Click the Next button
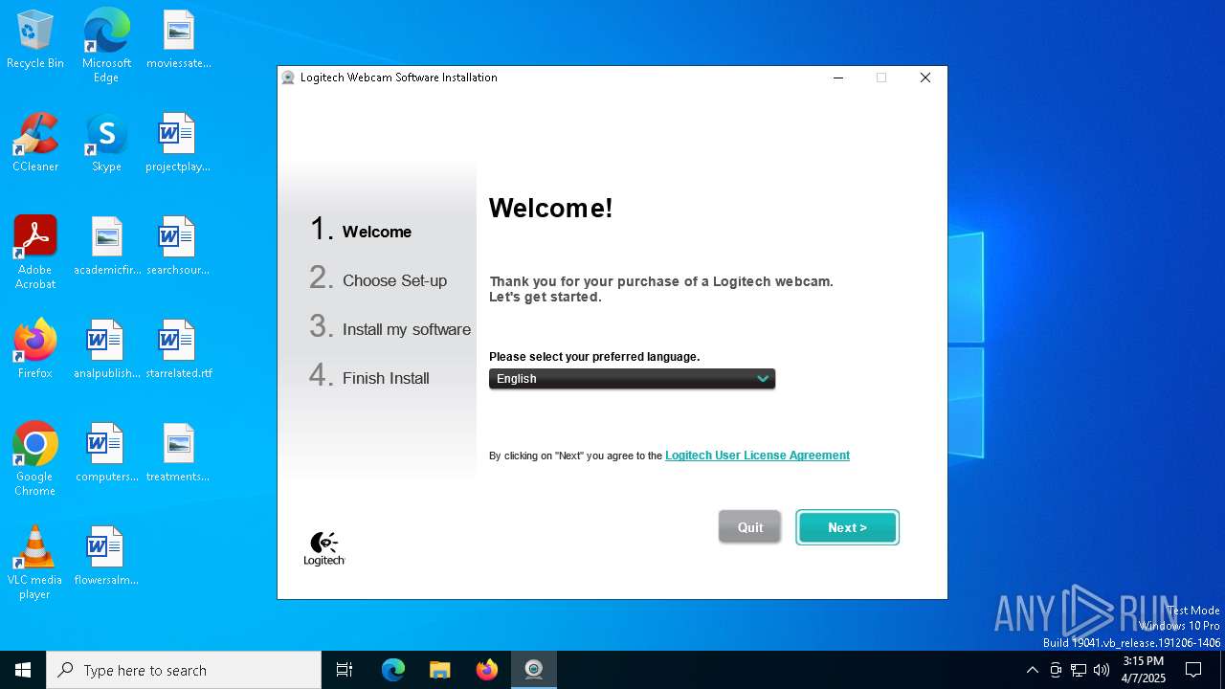1225x689 pixels. (x=847, y=527)
